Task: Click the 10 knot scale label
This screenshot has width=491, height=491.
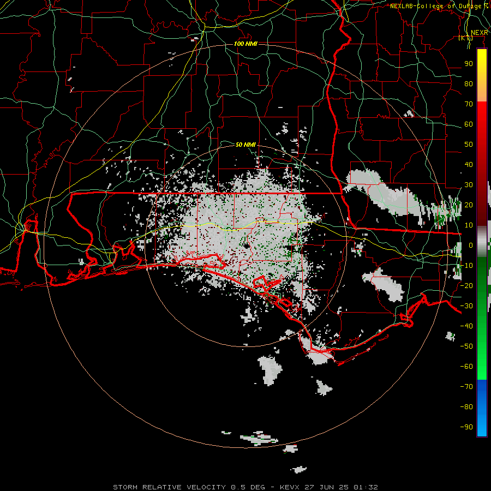Action: 469,225
